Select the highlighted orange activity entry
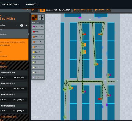The image size is (132, 121). click(14, 50)
